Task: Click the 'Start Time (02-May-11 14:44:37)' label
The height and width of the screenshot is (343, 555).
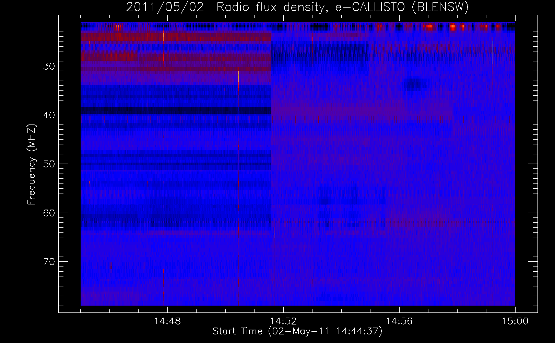Action: [x=297, y=331]
